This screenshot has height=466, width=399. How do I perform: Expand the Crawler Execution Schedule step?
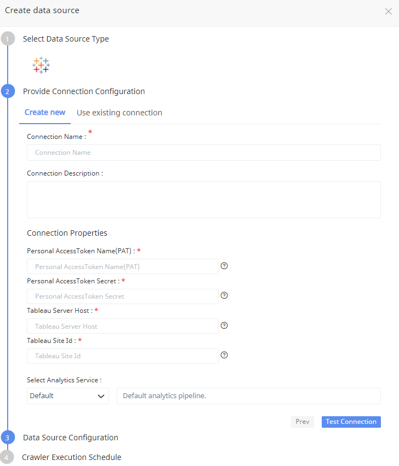(x=71, y=457)
